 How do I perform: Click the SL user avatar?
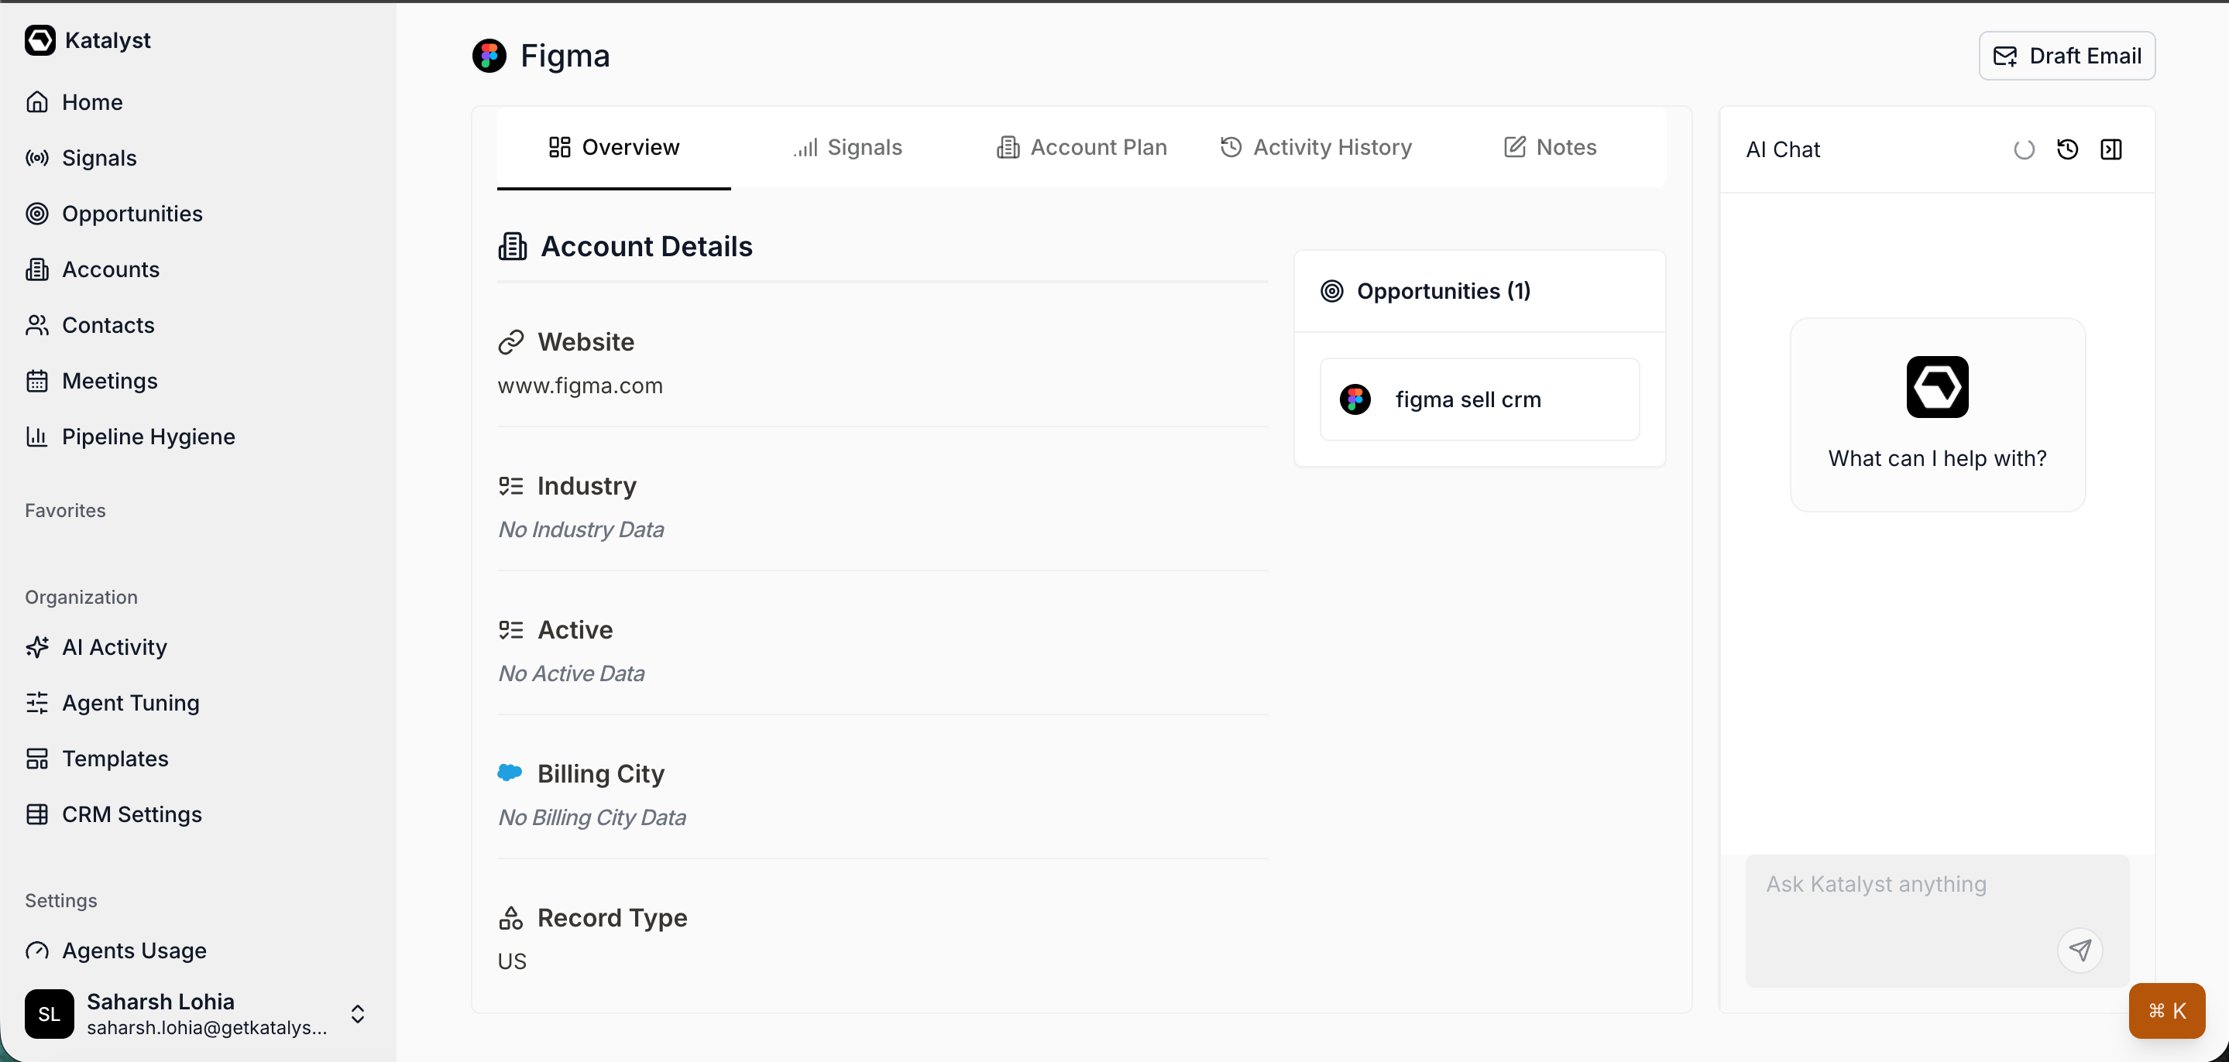(x=50, y=1013)
